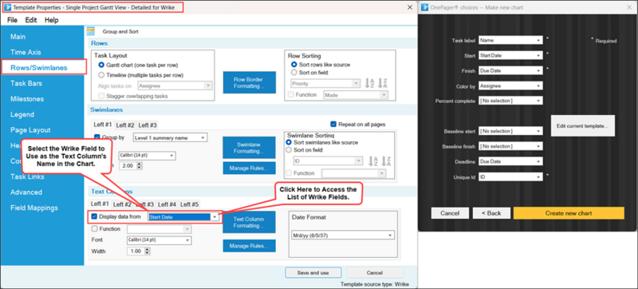Open Unique Id dropdown

510,177
